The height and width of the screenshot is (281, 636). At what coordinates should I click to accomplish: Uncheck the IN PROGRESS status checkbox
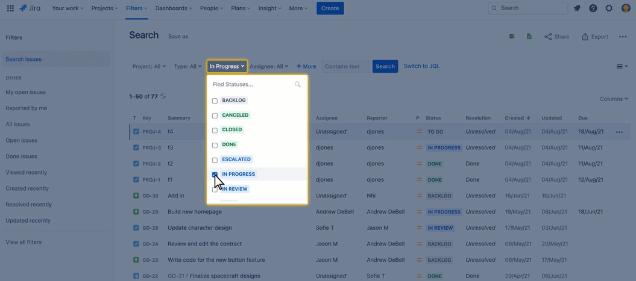[215, 174]
